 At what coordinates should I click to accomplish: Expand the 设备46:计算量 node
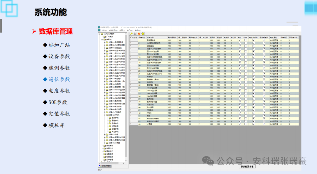pos(105,143)
